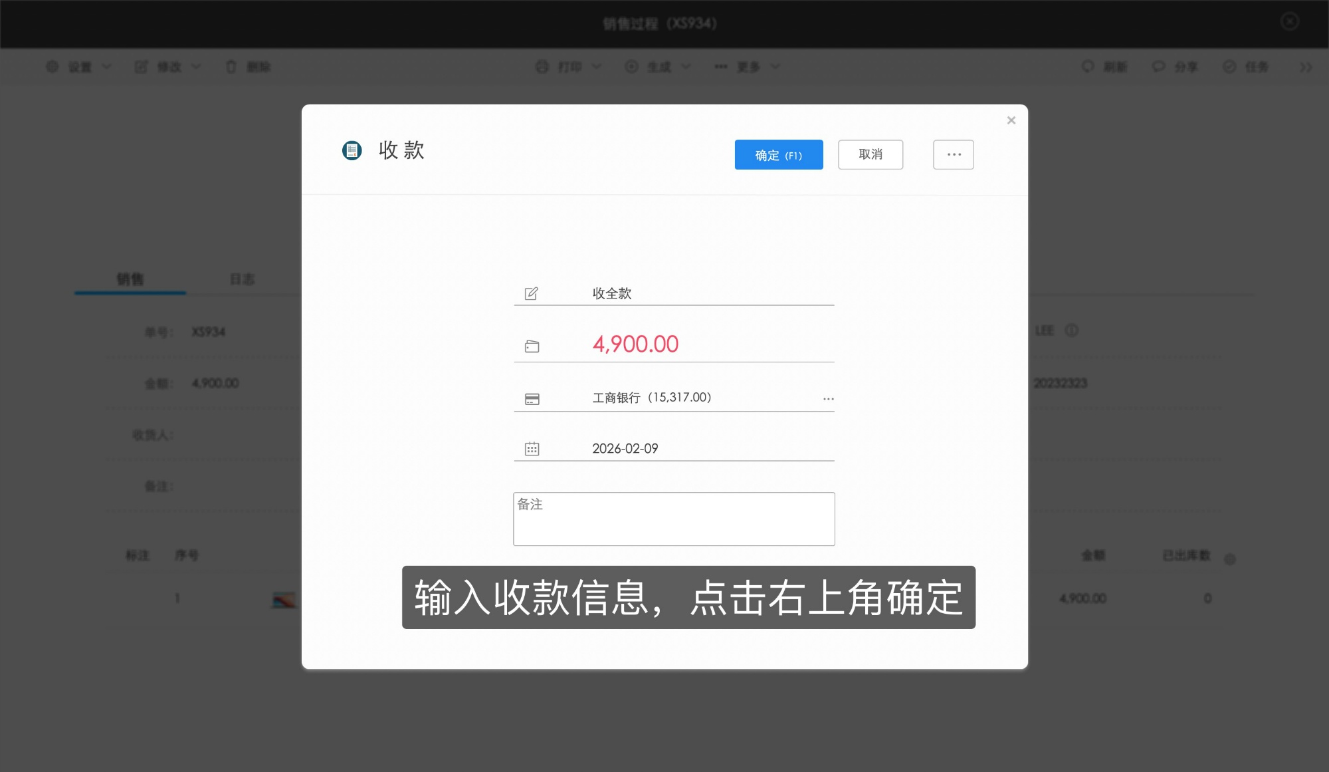Select the red 4,900.00 amount field
This screenshot has width=1329, height=772.
tap(636, 344)
